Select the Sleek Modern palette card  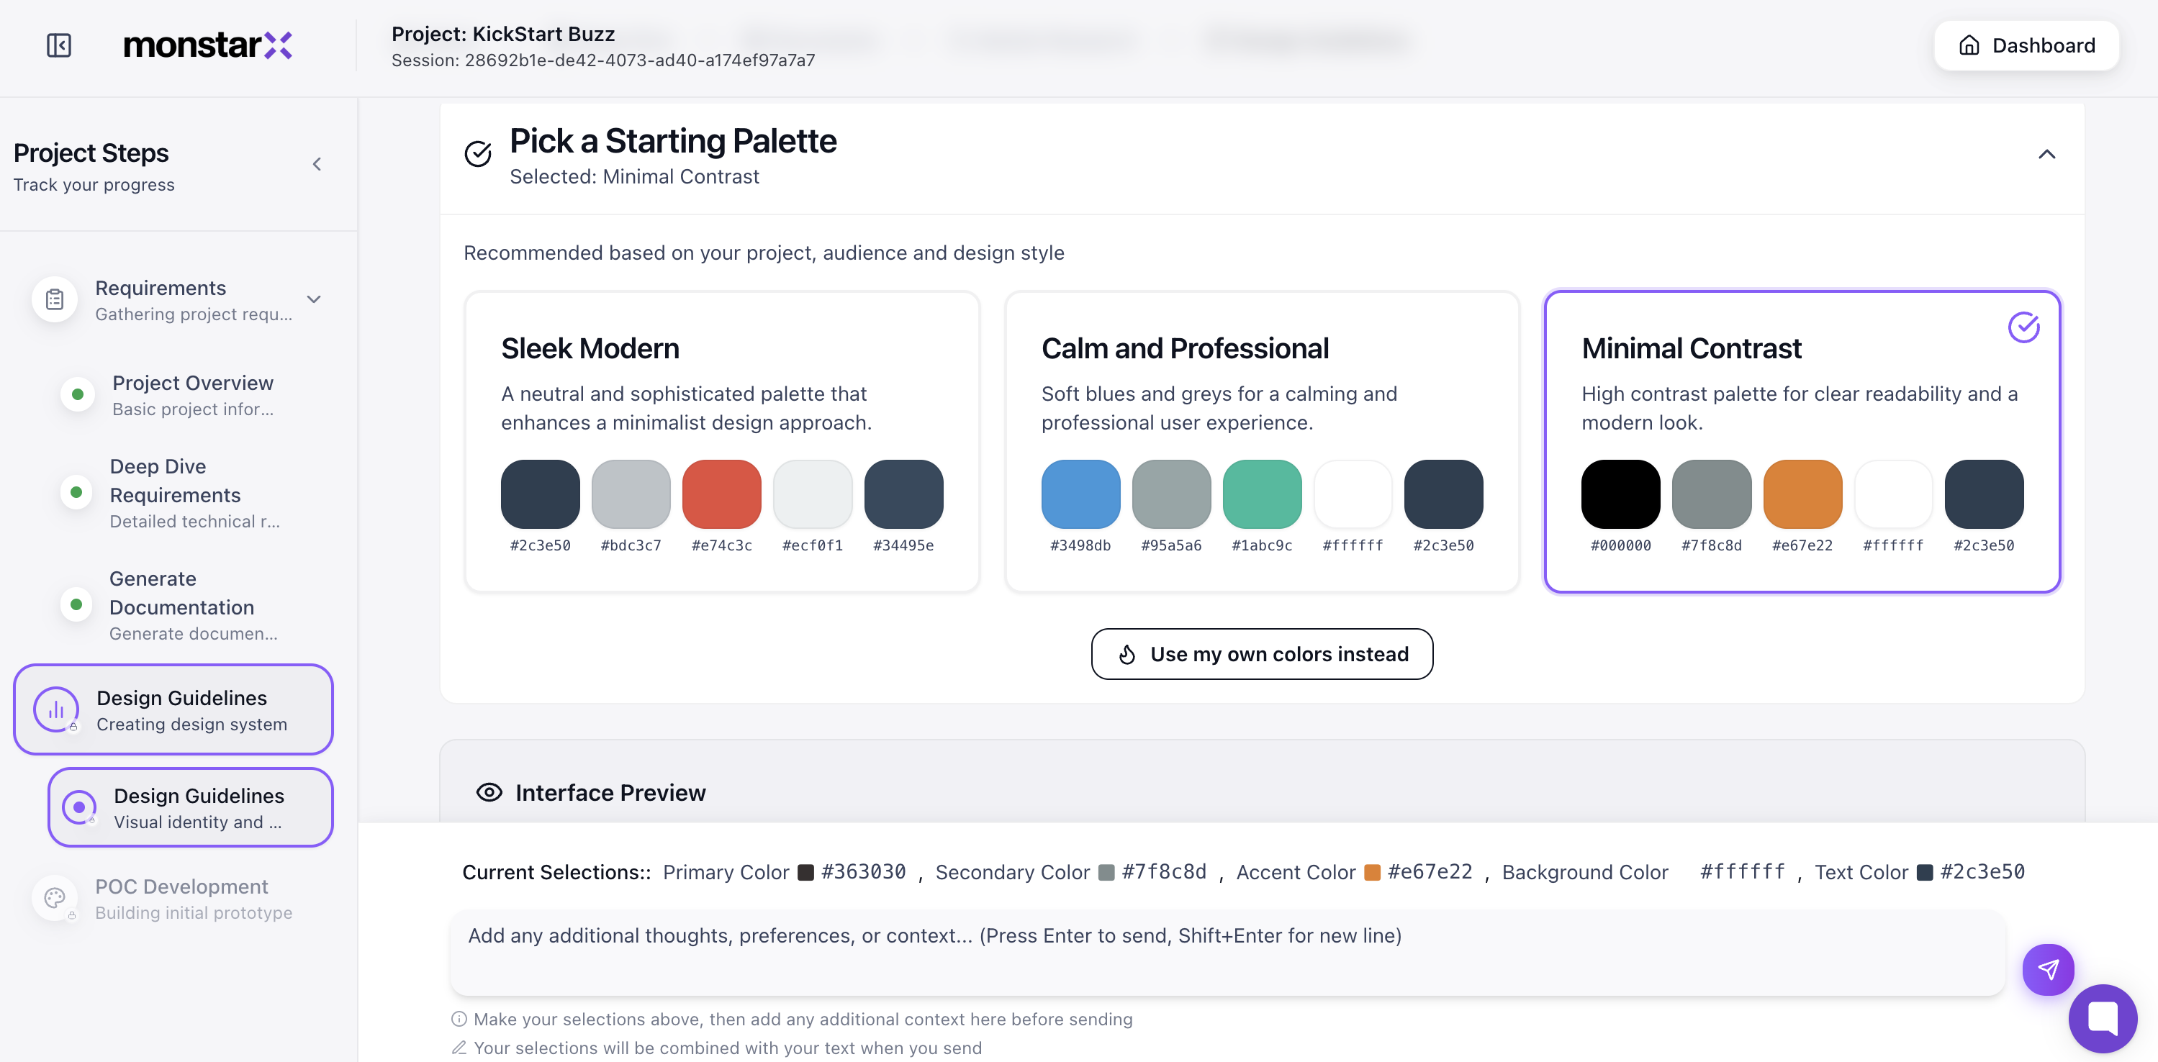click(721, 441)
